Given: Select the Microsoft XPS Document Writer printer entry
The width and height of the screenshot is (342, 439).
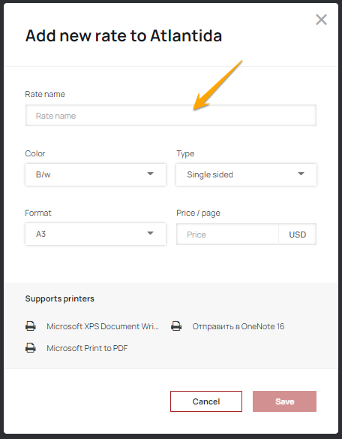Looking at the screenshot, I should click(x=103, y=326).
